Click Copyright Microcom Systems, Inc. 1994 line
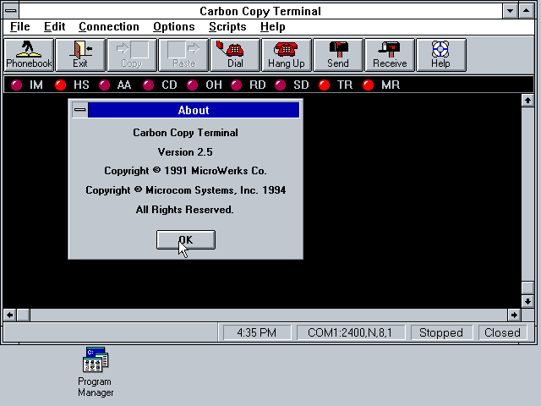The width and height of the screenshot is (541, 406). pyautogui.click(x=186, y=190)
